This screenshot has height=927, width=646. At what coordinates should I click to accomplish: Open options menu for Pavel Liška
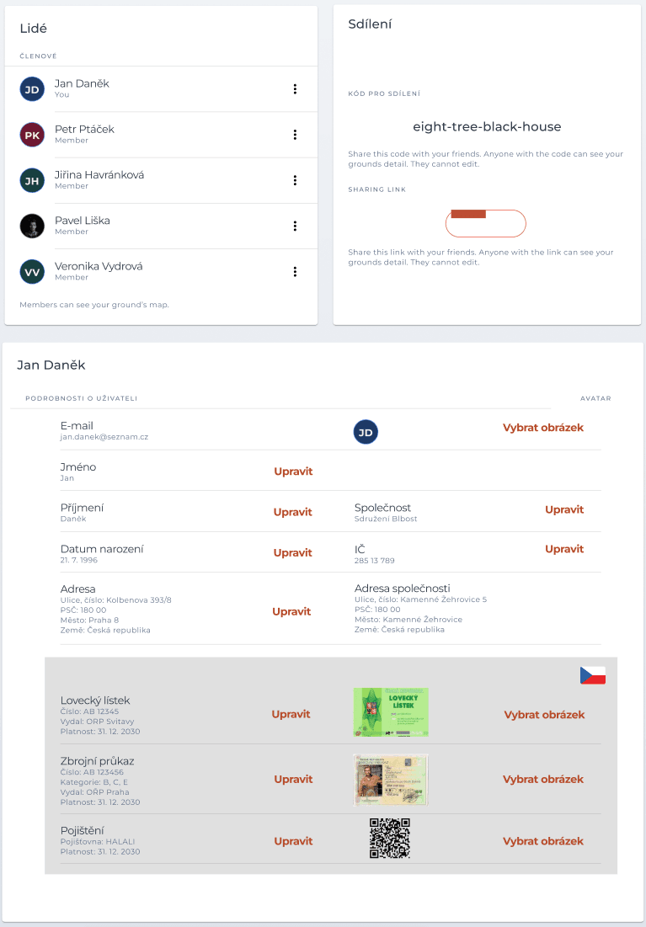pos(295,226)
